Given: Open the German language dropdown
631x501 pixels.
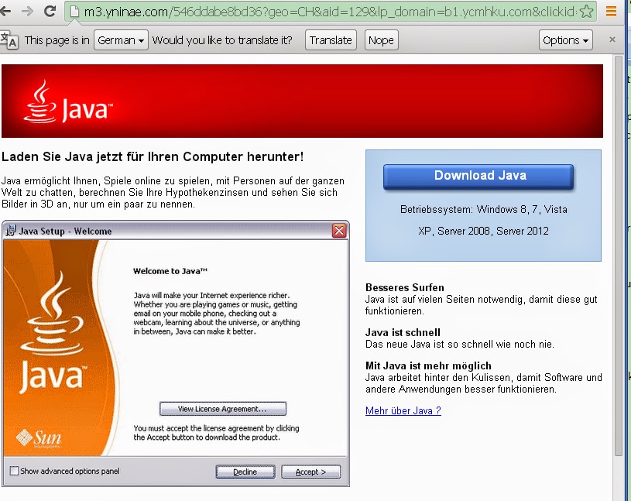Looking at the screenshot, I should coord(121,40).
